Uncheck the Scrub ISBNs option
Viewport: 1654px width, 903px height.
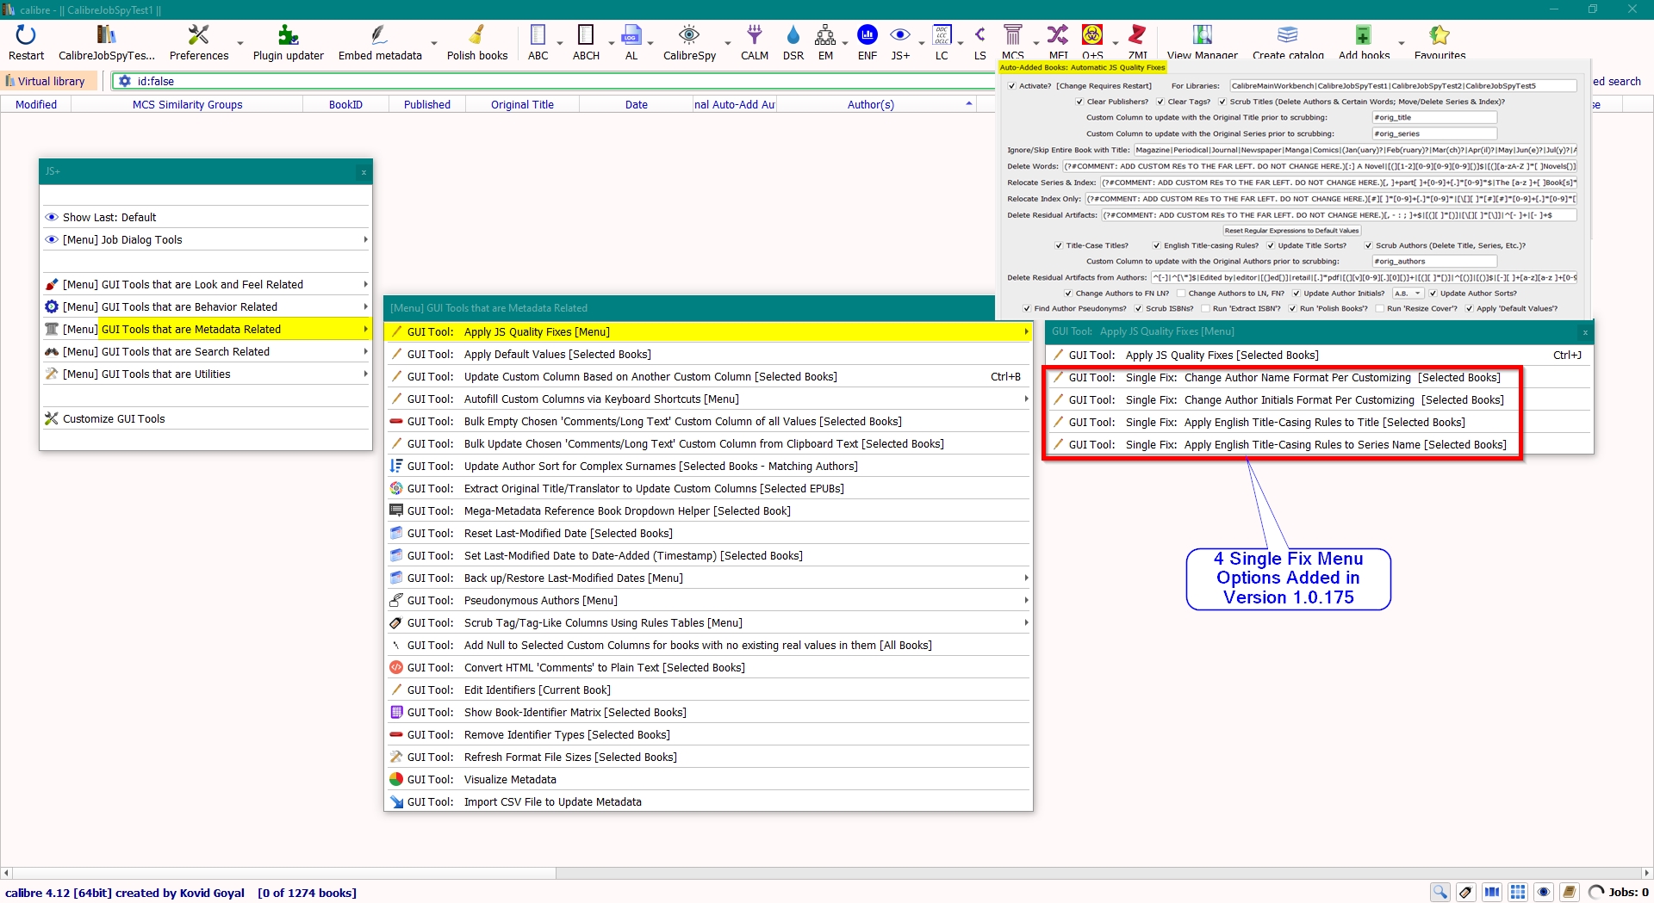pos(1138,309)
